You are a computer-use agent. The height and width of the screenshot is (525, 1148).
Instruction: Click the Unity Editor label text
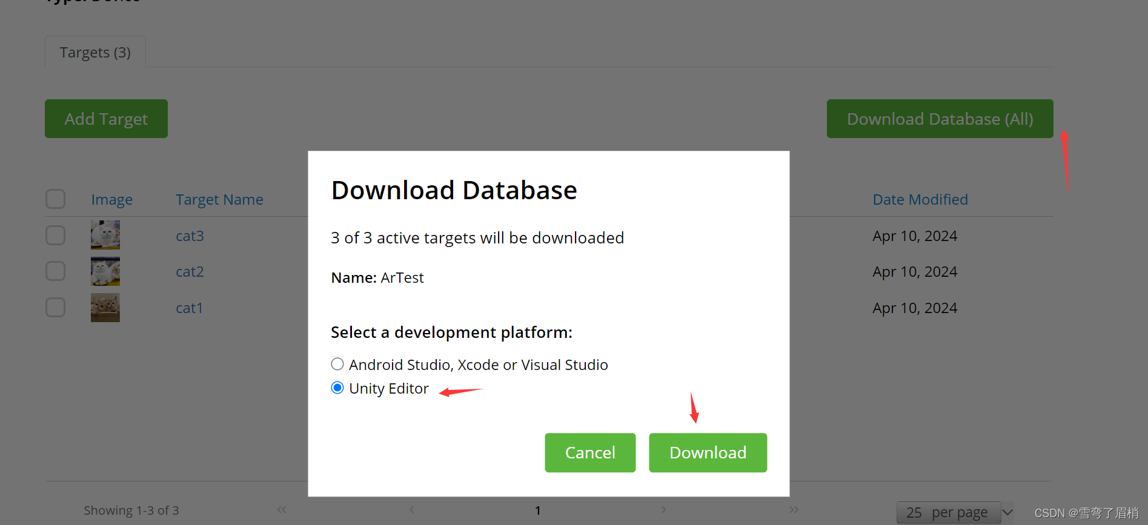[x=389, y=388]
